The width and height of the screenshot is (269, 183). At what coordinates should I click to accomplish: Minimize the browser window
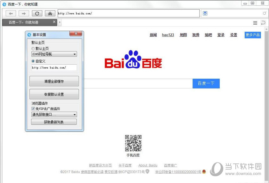pyautogui.click(x=245, y=3)
